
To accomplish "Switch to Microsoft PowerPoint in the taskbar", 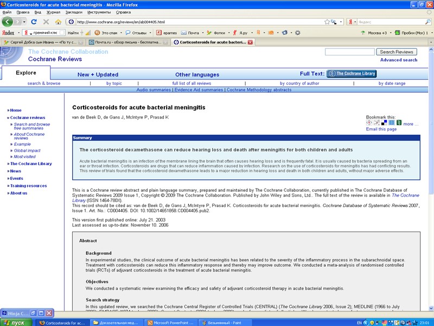I will pos(171,323).
